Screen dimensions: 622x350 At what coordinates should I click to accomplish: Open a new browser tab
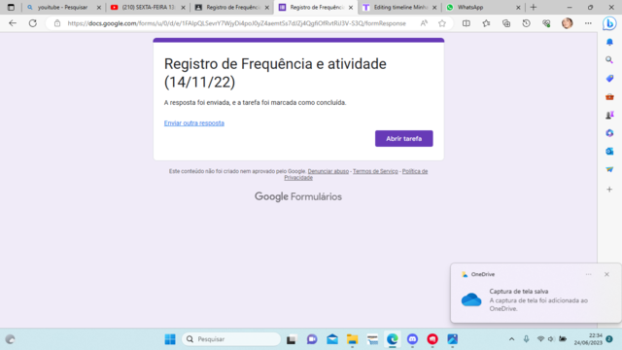534,7
